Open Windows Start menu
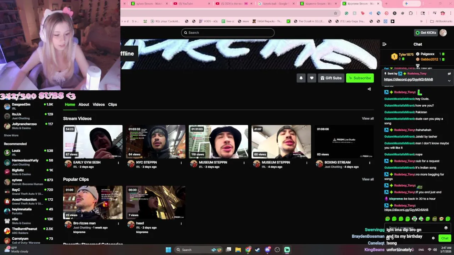 (168, 250)
